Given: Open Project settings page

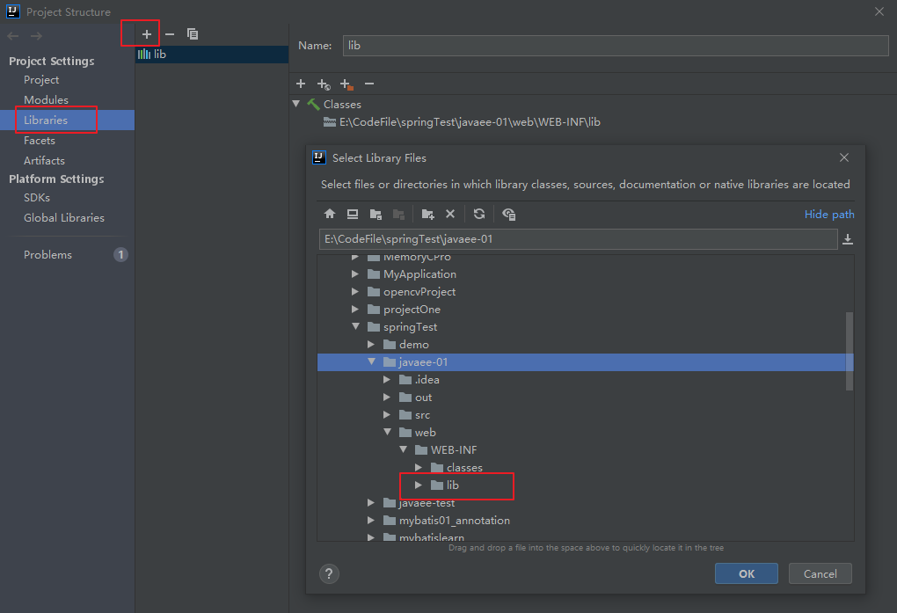Looking at the screenshot, I should coord(41,80).
